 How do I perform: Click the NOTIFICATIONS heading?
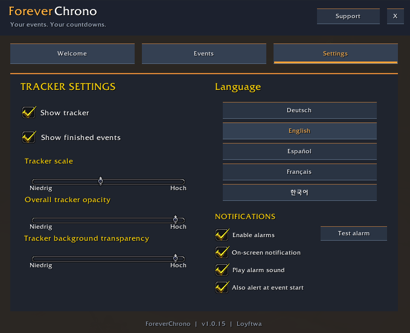pos(245,217)
